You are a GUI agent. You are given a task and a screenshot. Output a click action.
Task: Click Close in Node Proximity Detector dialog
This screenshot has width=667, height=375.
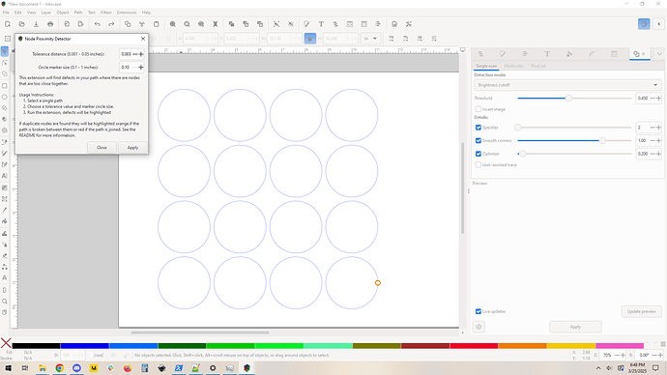pos(101,148)
